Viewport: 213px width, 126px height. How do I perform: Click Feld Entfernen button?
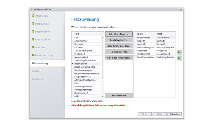119,52
